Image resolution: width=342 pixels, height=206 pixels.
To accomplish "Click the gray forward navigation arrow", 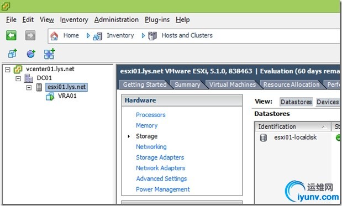I will point(30,35).
